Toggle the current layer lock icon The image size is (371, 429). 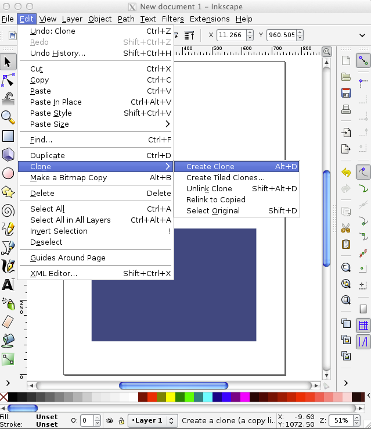(121, 420)
